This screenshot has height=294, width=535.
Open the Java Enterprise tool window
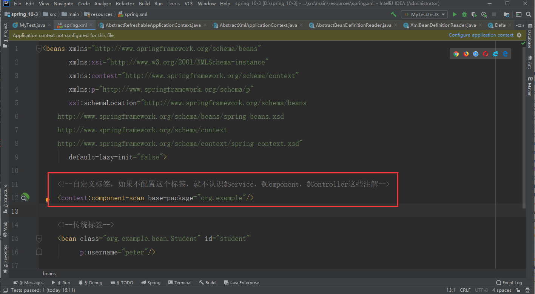click(x=241, y=283)
